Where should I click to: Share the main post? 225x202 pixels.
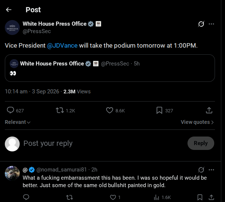click(x=209, y=110)
